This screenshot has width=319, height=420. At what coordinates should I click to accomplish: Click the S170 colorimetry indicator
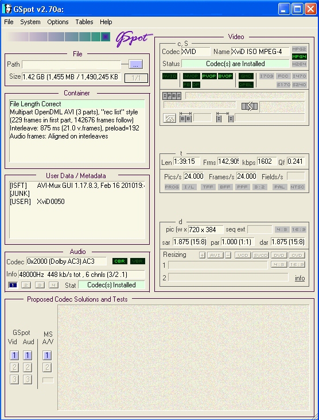point(283,84)
